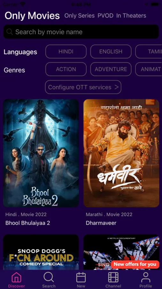
Task: Select the In Theaters tab
Action: (x=131, y=16)
